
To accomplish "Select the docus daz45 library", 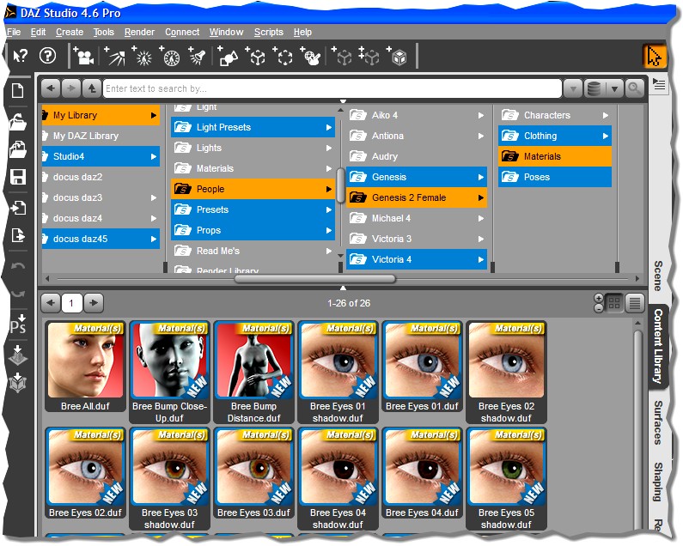I will click(x=101, y=239).
